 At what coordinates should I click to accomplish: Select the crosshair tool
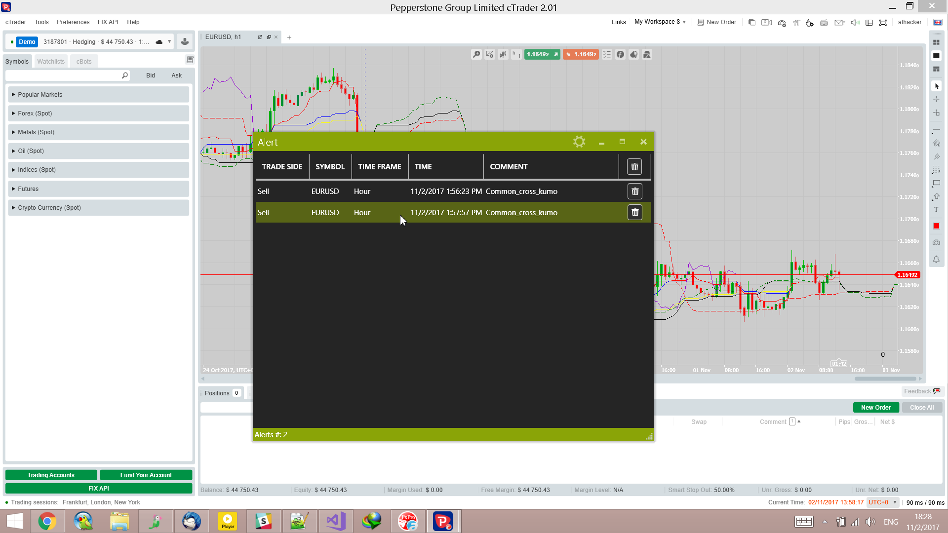click(x=936, y=99)
